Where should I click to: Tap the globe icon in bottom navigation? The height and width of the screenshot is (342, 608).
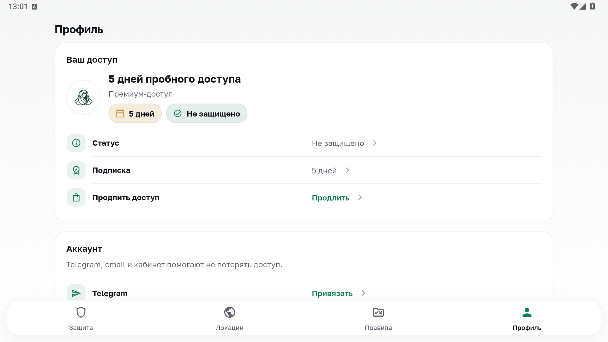[x=230, y=312]
